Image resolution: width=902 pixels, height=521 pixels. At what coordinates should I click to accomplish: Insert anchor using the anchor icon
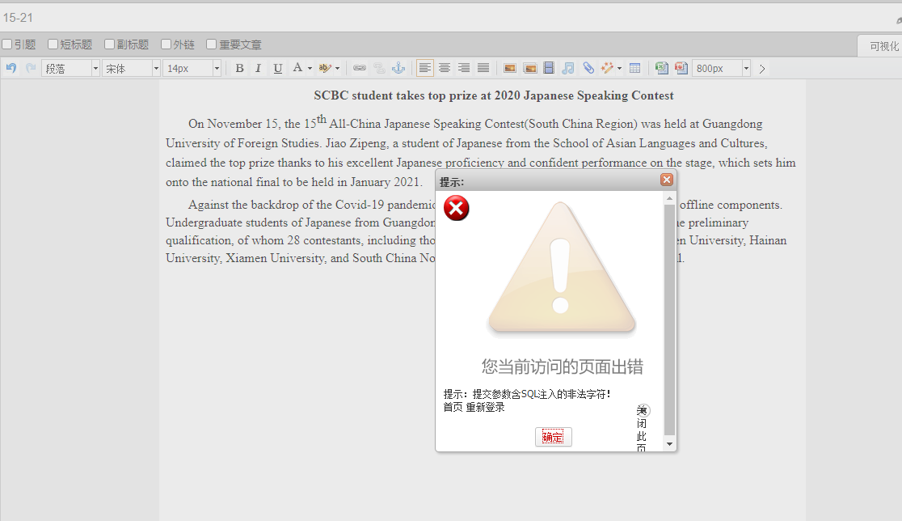(398, 69)
